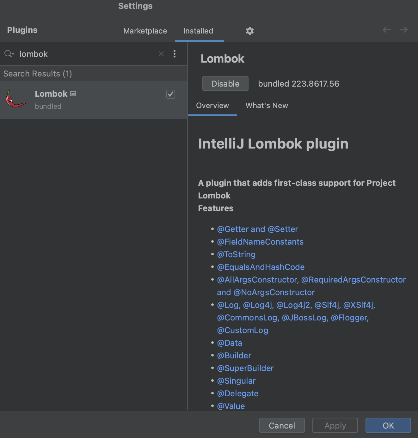Open the @Builder link
The width and height of the screenshot is (418, 438).
coord(234,356)
